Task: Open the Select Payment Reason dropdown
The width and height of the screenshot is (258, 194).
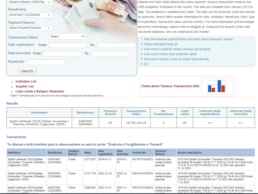Action: click(49, 28)
